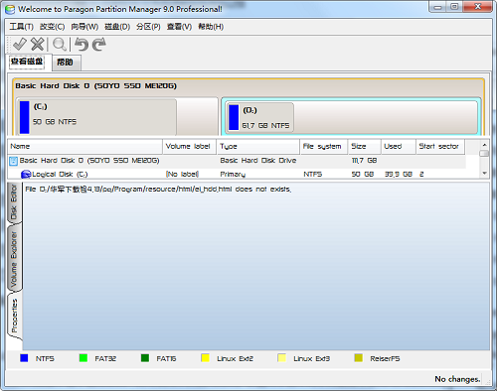The height and width of the screenshot is (391, 497).
Task: Click the [No label] volume label cell
Action: pos(182,175)
